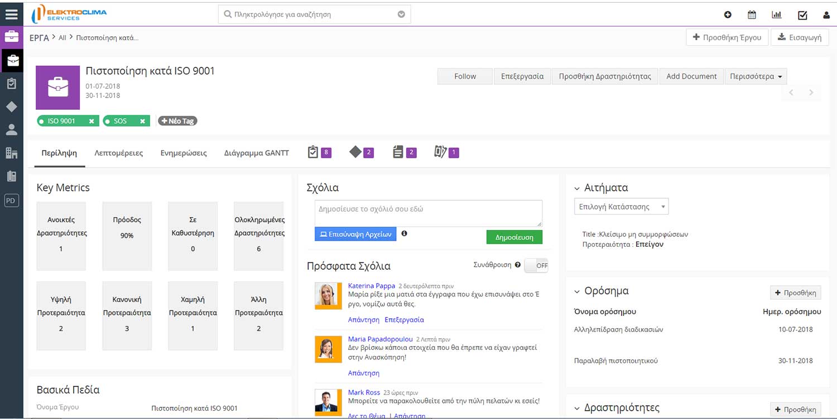Screen dimensions: 837x419
Task: Open Katerina Pappa's profile link
Action: pos(372,286)
